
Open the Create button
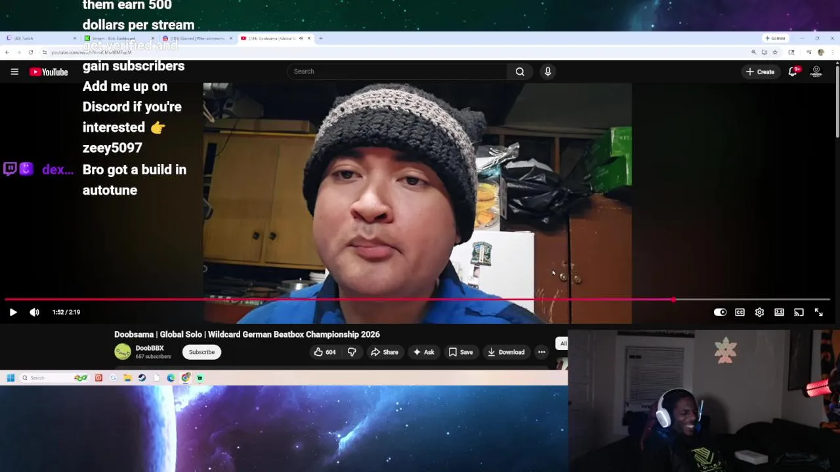(760, 71)
